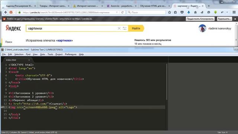The image size is (238, 134).
Task: Close the Axxon.kz tab
Action: tap(136, 6)
